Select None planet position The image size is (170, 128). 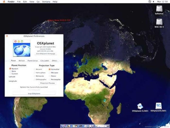click(x=10, y=71)
